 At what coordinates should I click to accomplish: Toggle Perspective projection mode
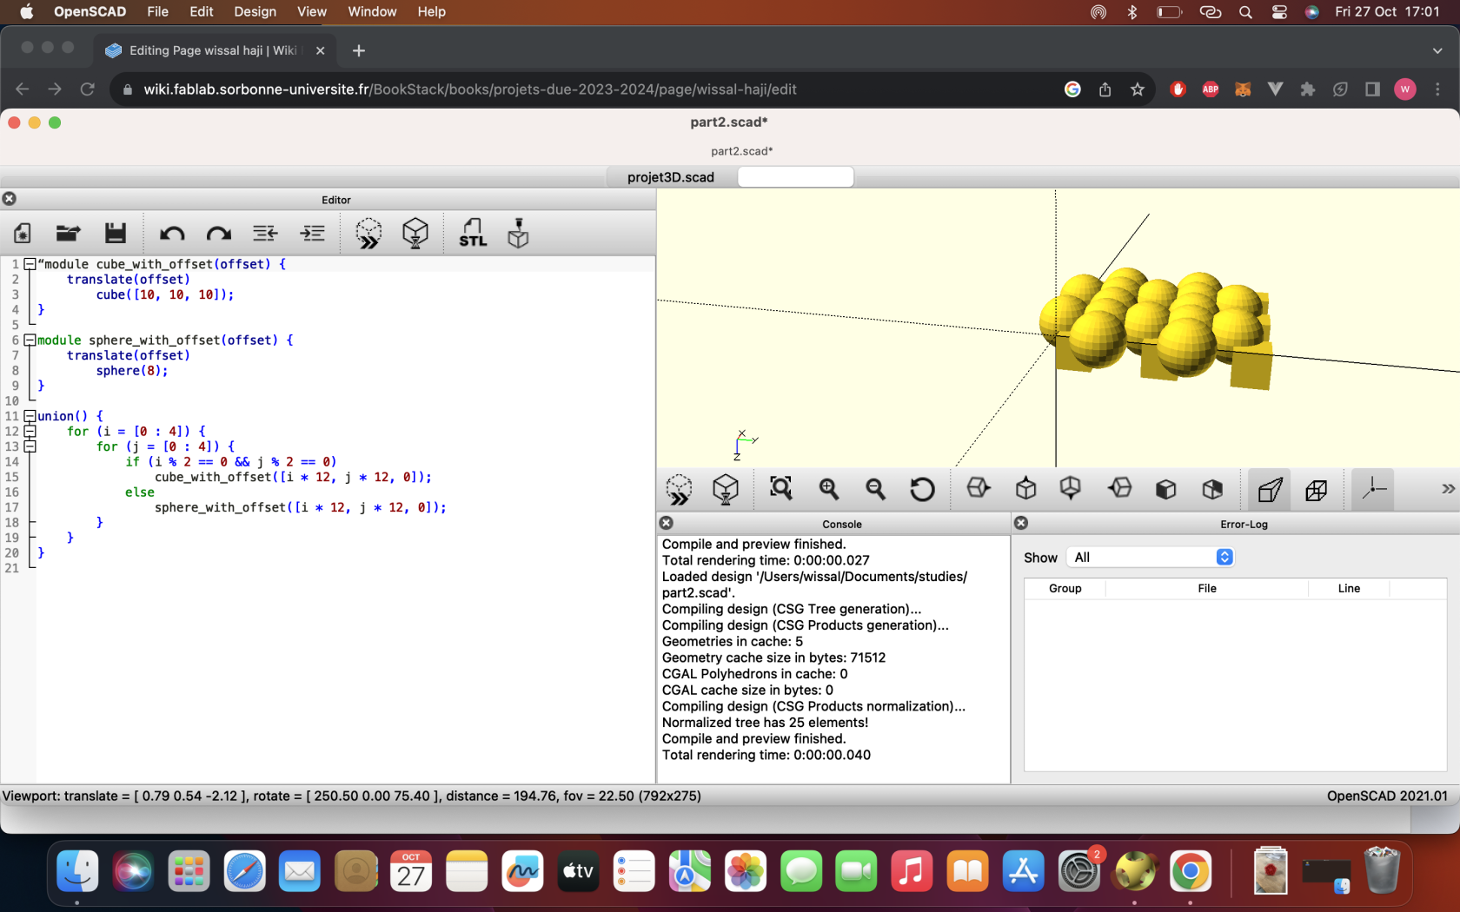pos(1270,489)
